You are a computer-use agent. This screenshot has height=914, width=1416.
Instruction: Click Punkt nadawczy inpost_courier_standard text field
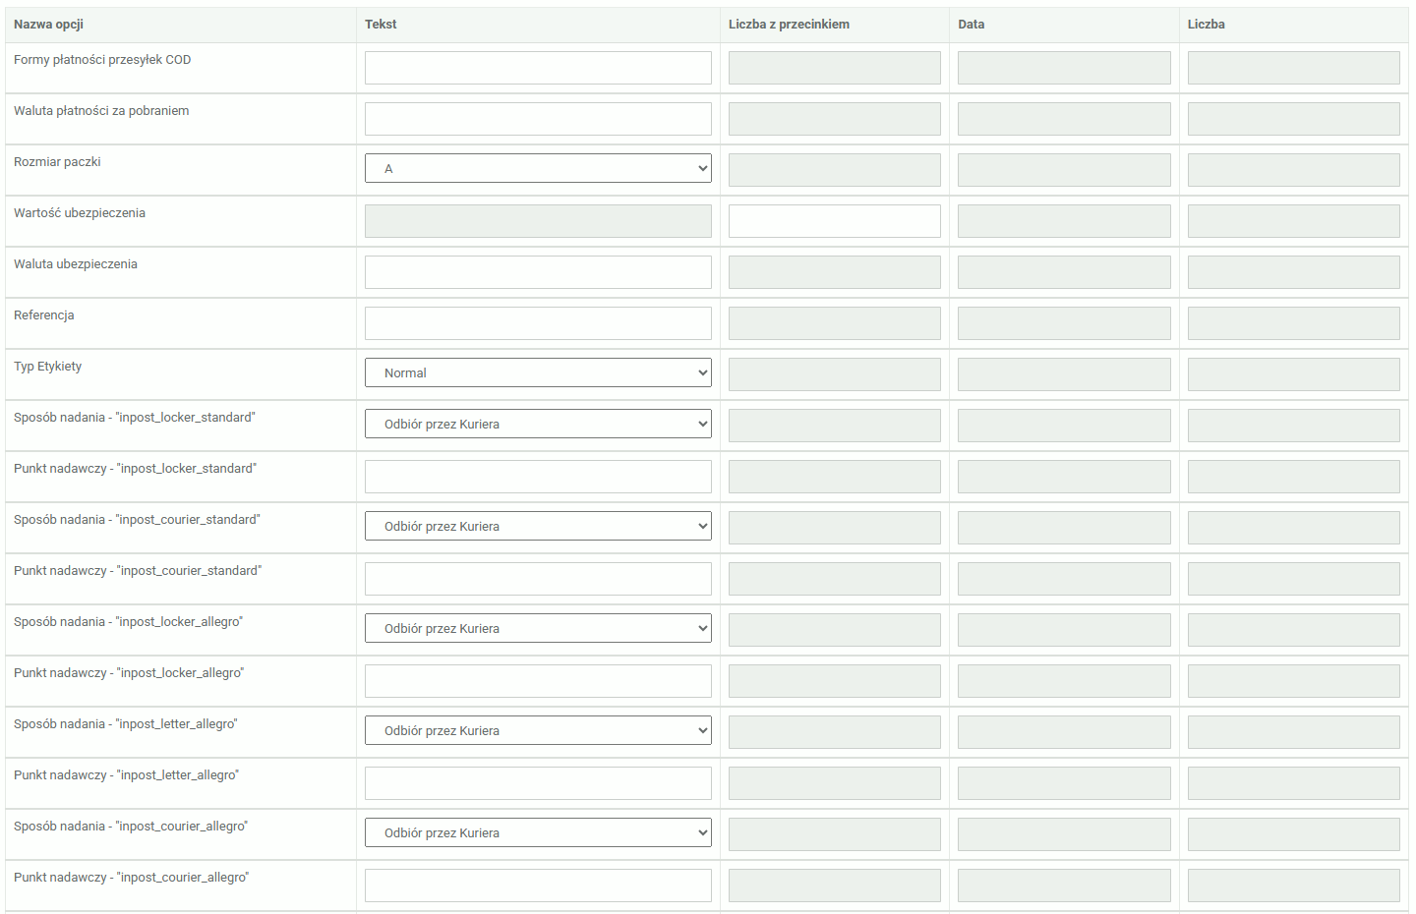[x=538, y=579]
